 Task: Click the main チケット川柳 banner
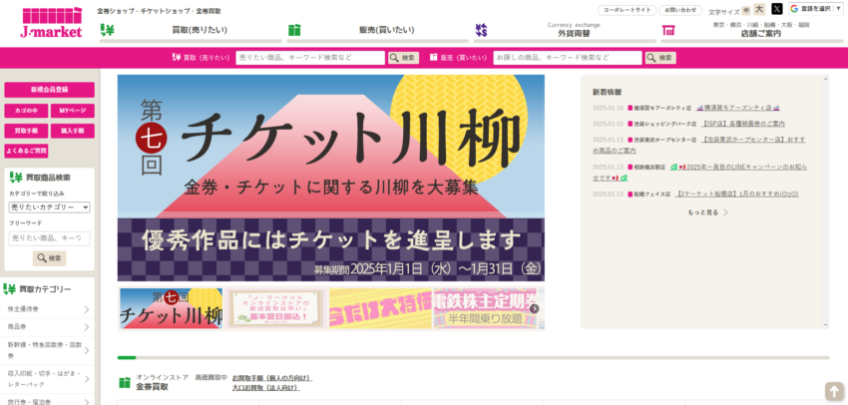(331, 178)
